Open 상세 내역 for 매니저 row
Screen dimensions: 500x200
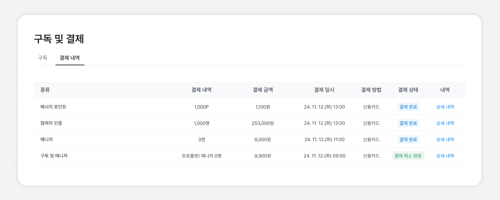pos(445,140)
